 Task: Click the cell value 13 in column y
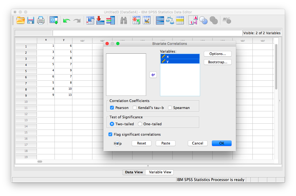pos(64,95)
